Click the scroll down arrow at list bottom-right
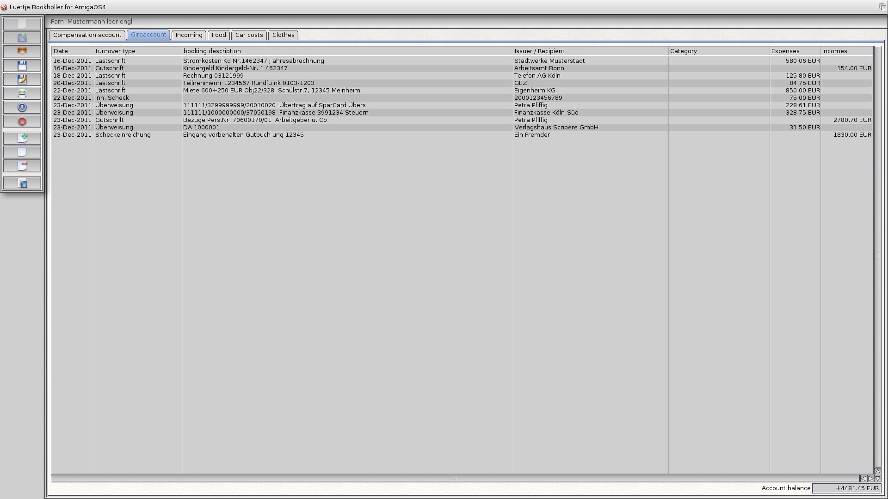Screen dimensions: 888x499 pyautogui.click(x=877, y=479)
